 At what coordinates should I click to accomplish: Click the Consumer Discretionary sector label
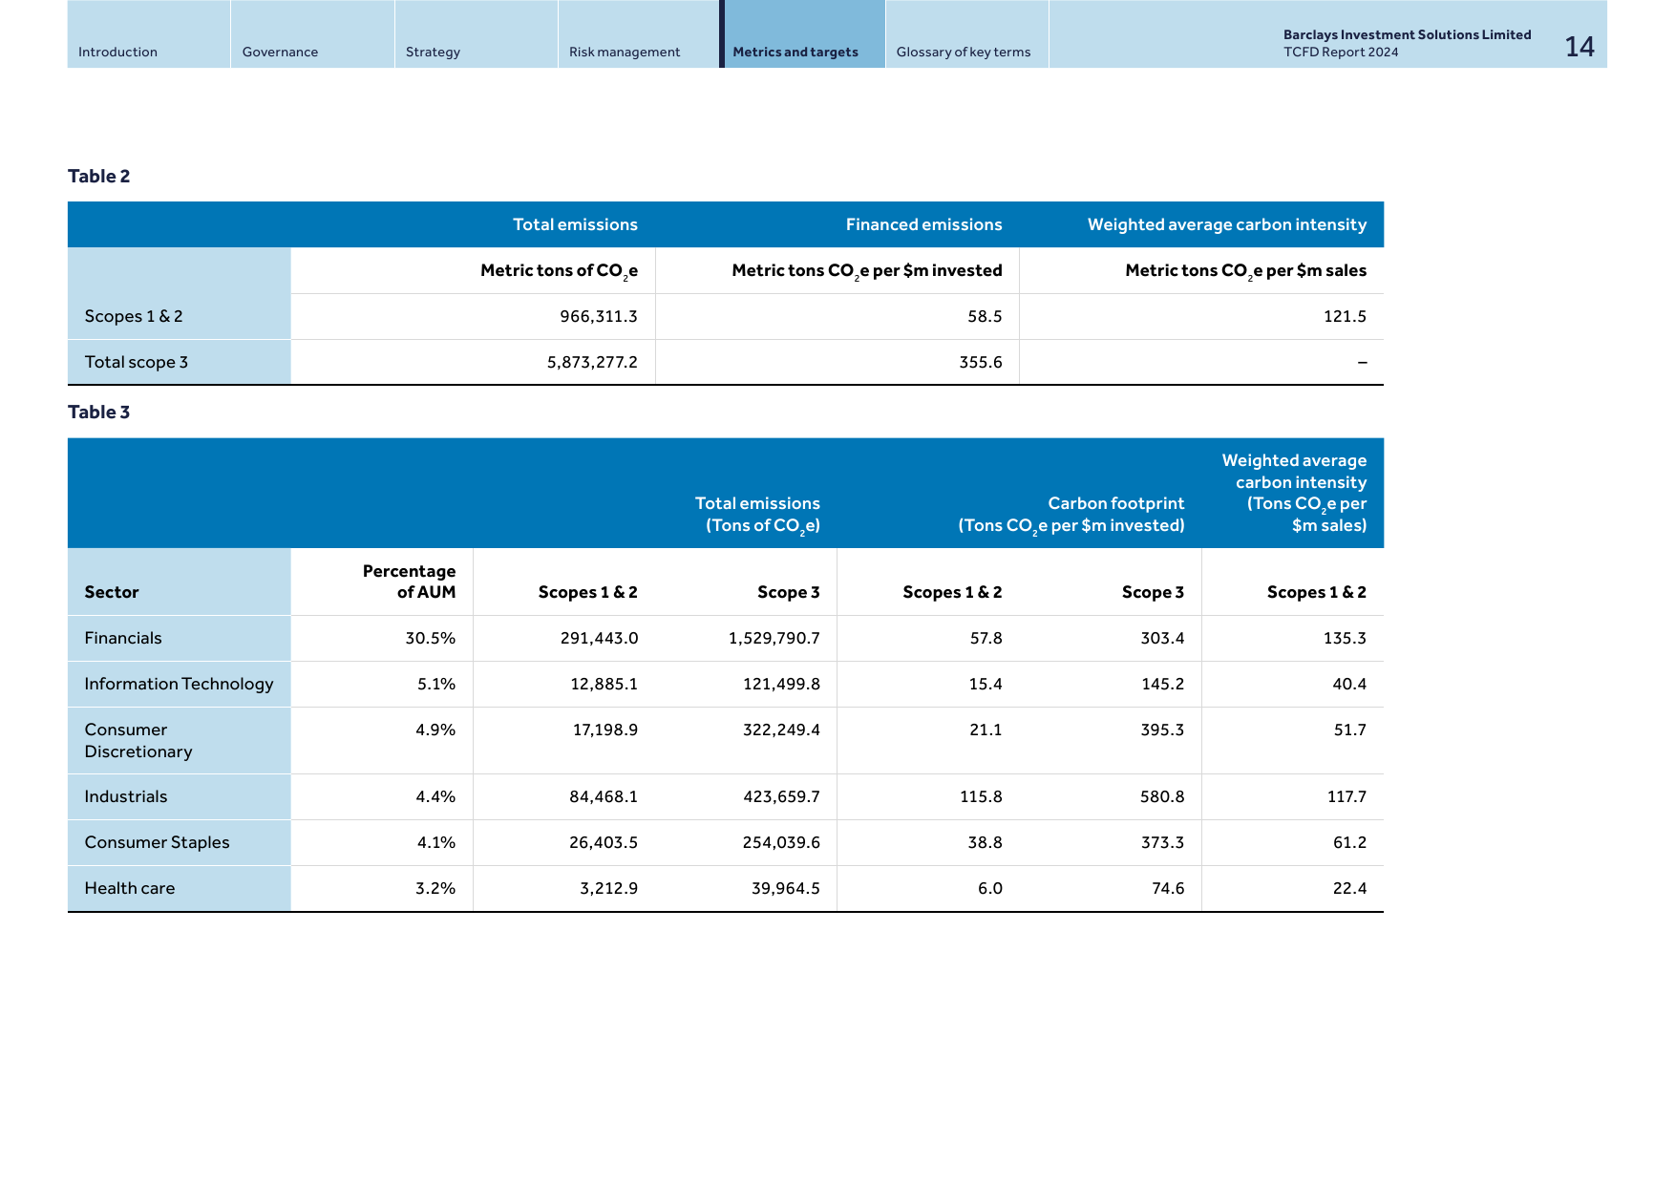click(x=138, y=740)
